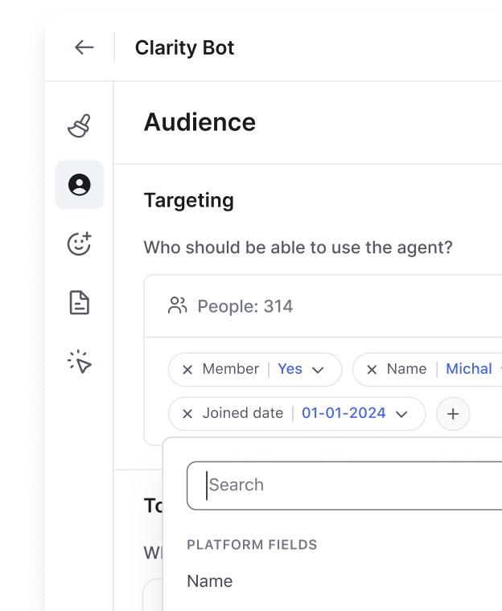
Task: Expand the Member filter chevron
Action: point(318,370)
